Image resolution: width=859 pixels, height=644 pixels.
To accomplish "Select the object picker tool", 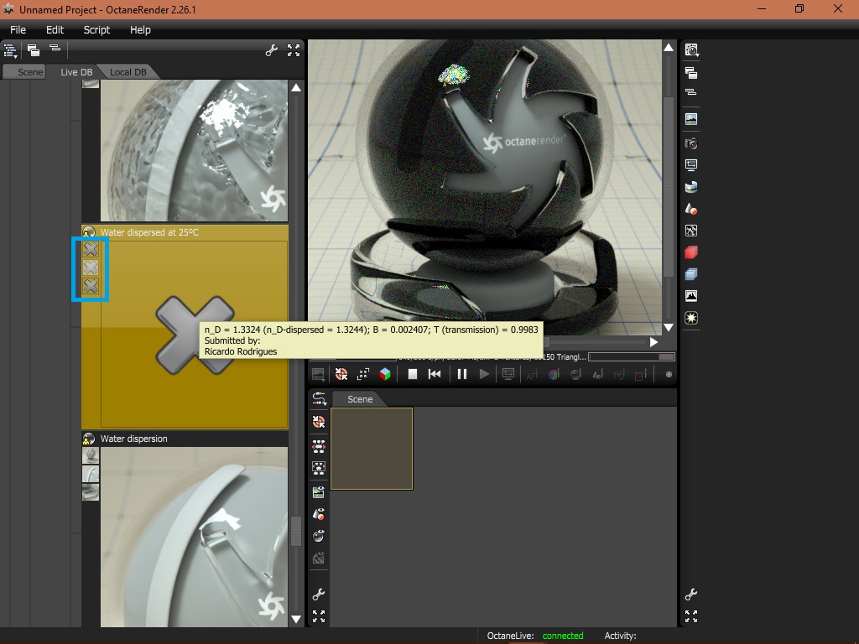I will [x=597, y=375].
